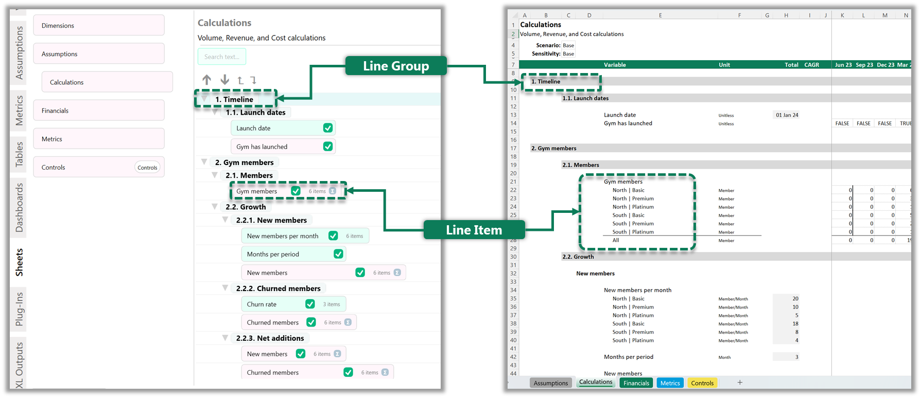
Task: Add a new Excel sheet with plus icon
Action: tap(740, 383)
